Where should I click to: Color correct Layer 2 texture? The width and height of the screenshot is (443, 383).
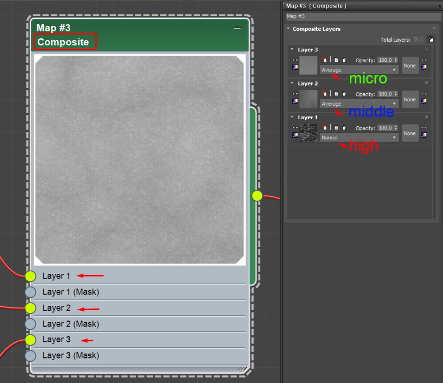(295, 101)
